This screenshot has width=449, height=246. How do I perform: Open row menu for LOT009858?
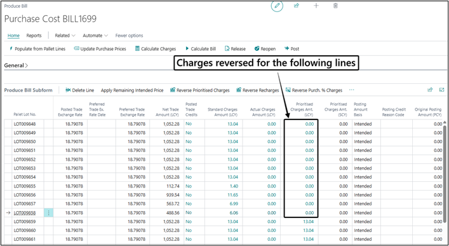point(49,213)
